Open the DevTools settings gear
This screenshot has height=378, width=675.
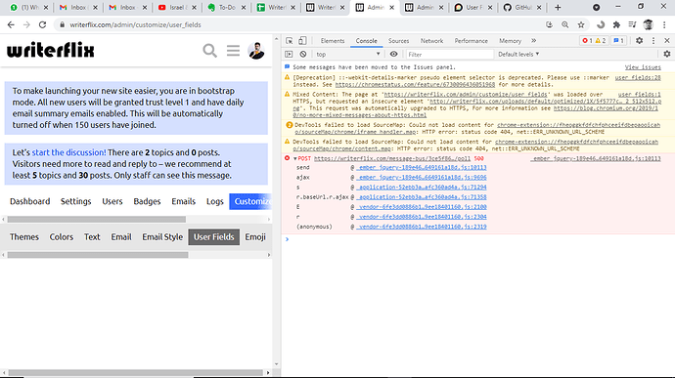(639, 40)
